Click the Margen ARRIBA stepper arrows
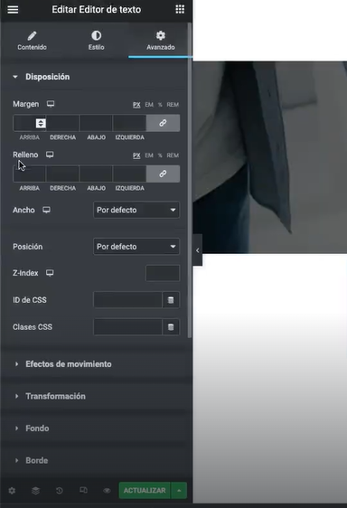Viewport: 347px width, 508px height. coord(41,123)
